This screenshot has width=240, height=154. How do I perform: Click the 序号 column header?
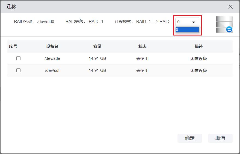(x=13, y=46)
